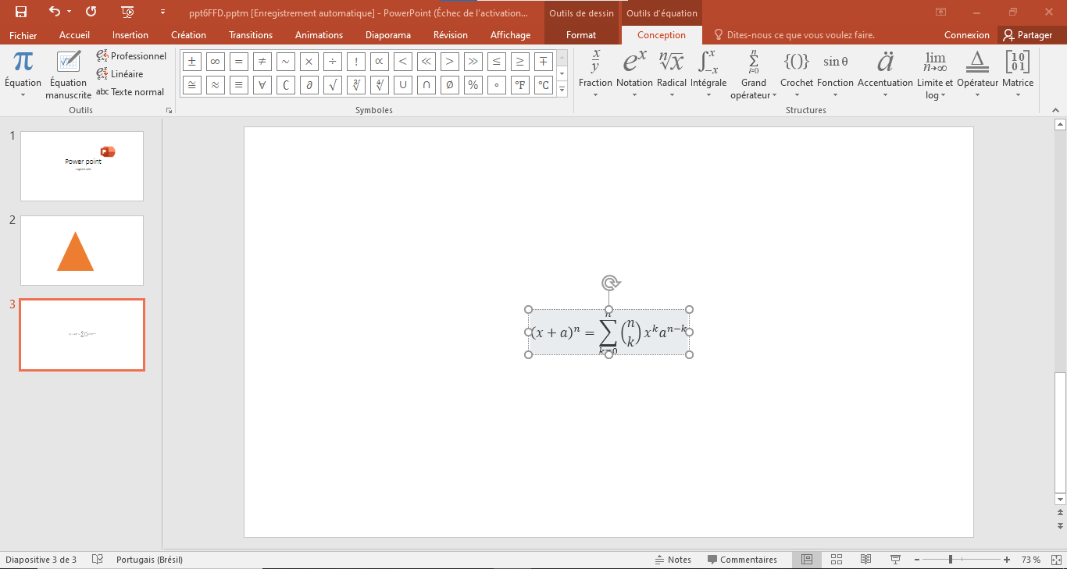Open the Équation manuscrite ink tool
Viewport: 1067px width, 569px height.
68,75
